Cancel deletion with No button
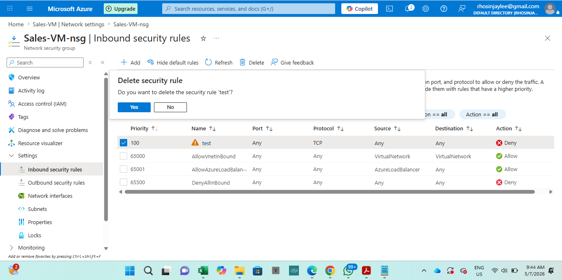Screen dimensions: 562x280 pos(170,107)
